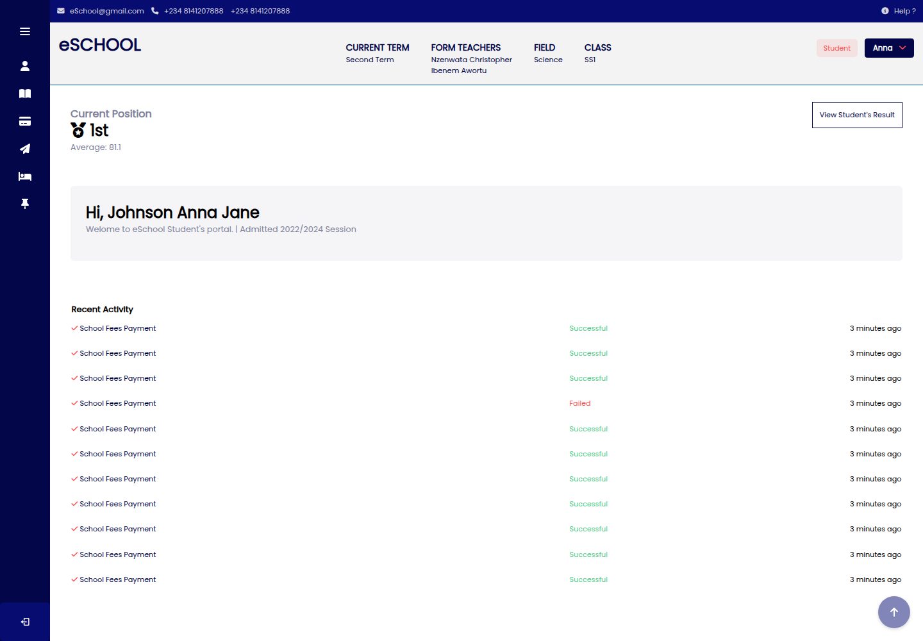Click the first +234 8141207888 phone number
Image resolution: width=923 pixels, height=641 pixels.
(x=194, y=11)
